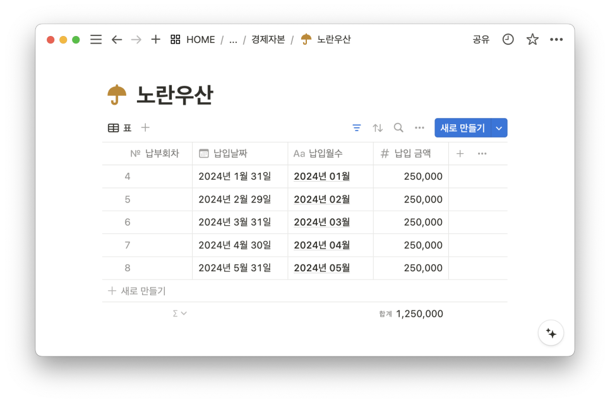
Task: Open the 2024년 01월 page title
Action: pos(321,177)
